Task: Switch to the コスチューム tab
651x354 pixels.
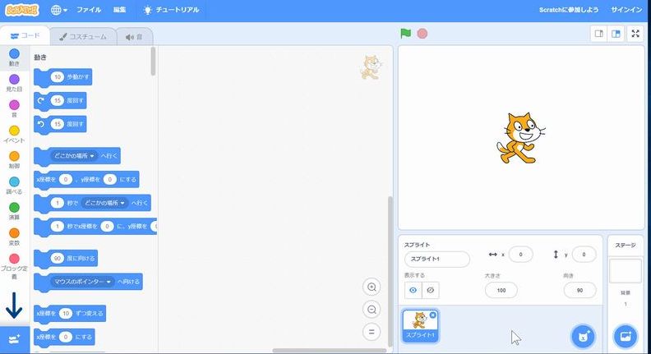Action: coord(83,37)
